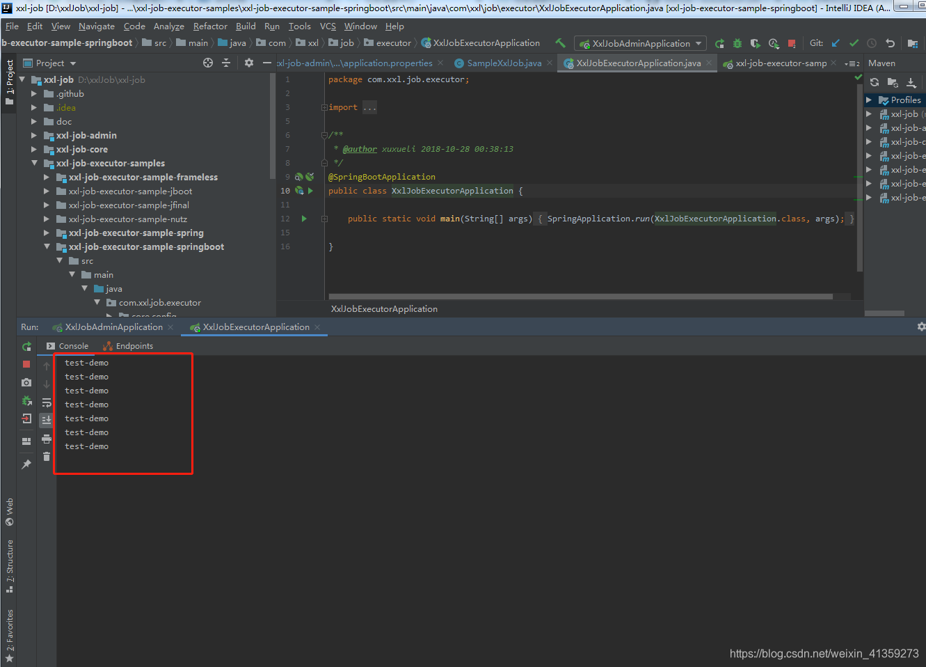Click run gutter arrow beside main method
The width and height of the screenshot is (926, 667).
pyautogui.click(x=304, y=219)
